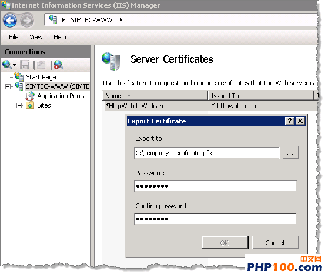The height and width of the screenshot is (274, 325).
Task: Click the Create New Connection globe icon
Action: (x=7, y=65)
